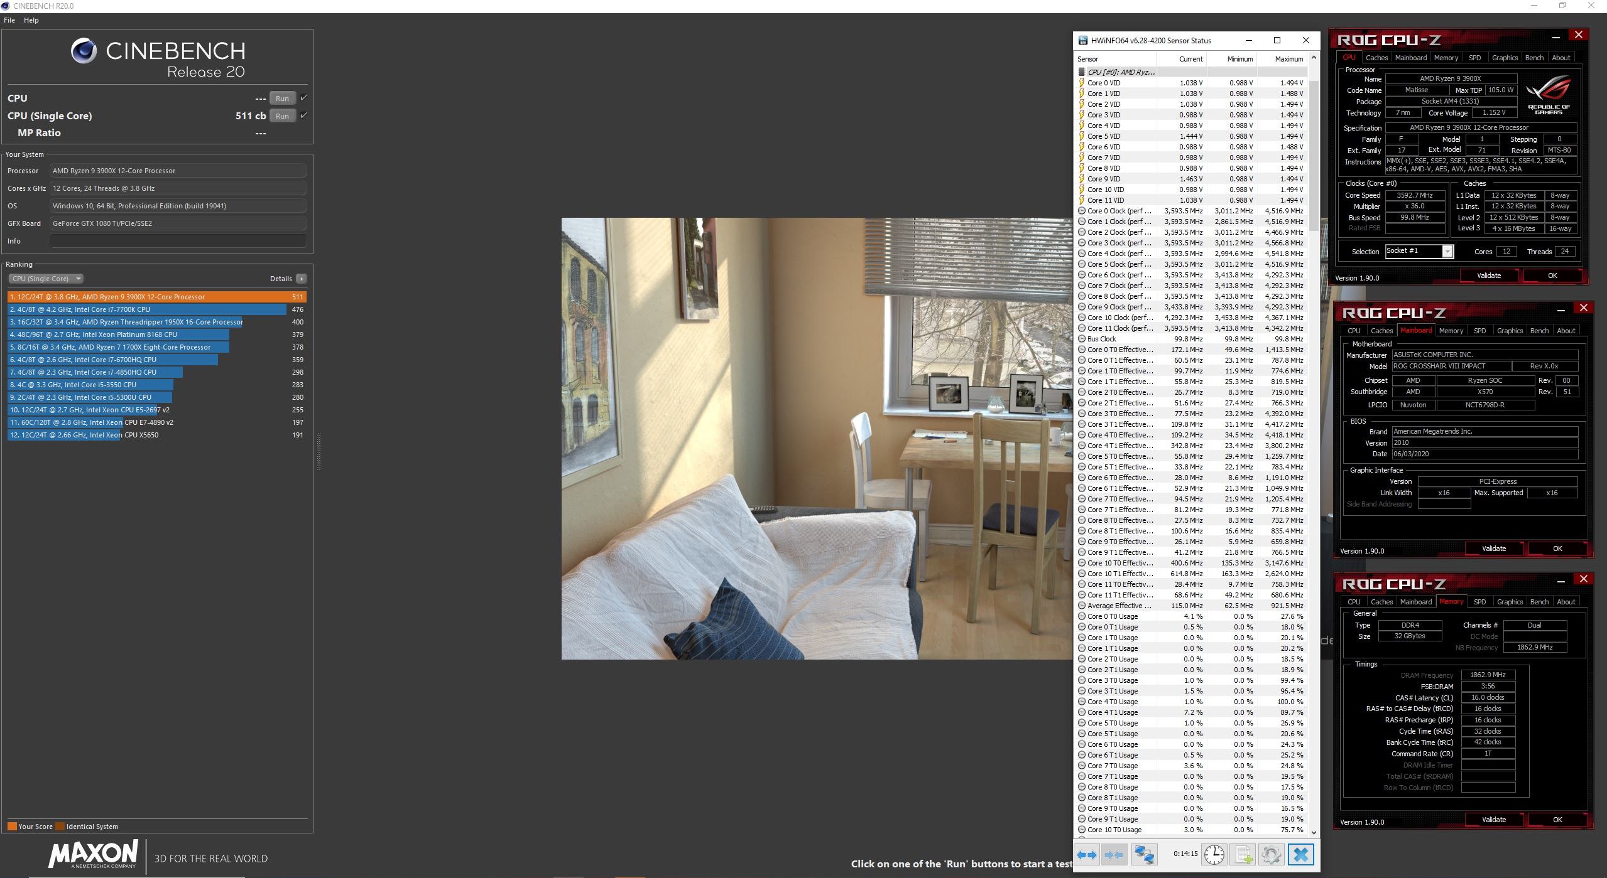Click the Info text field

click(x=178, y=241)
